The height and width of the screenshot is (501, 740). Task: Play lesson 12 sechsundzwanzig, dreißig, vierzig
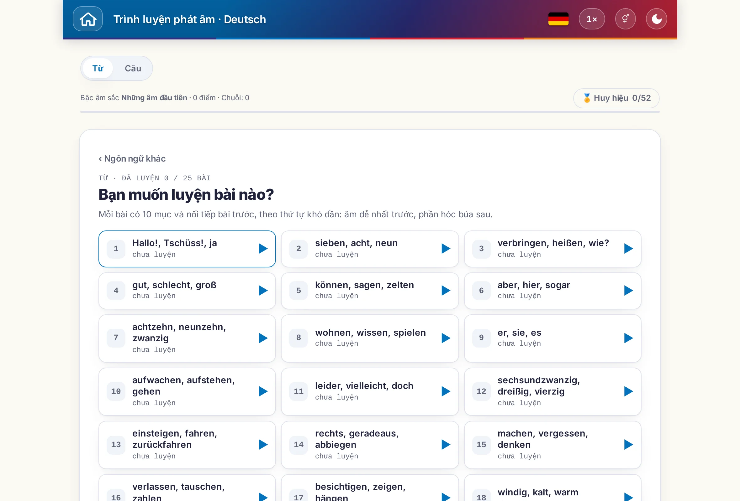(628, 391)
